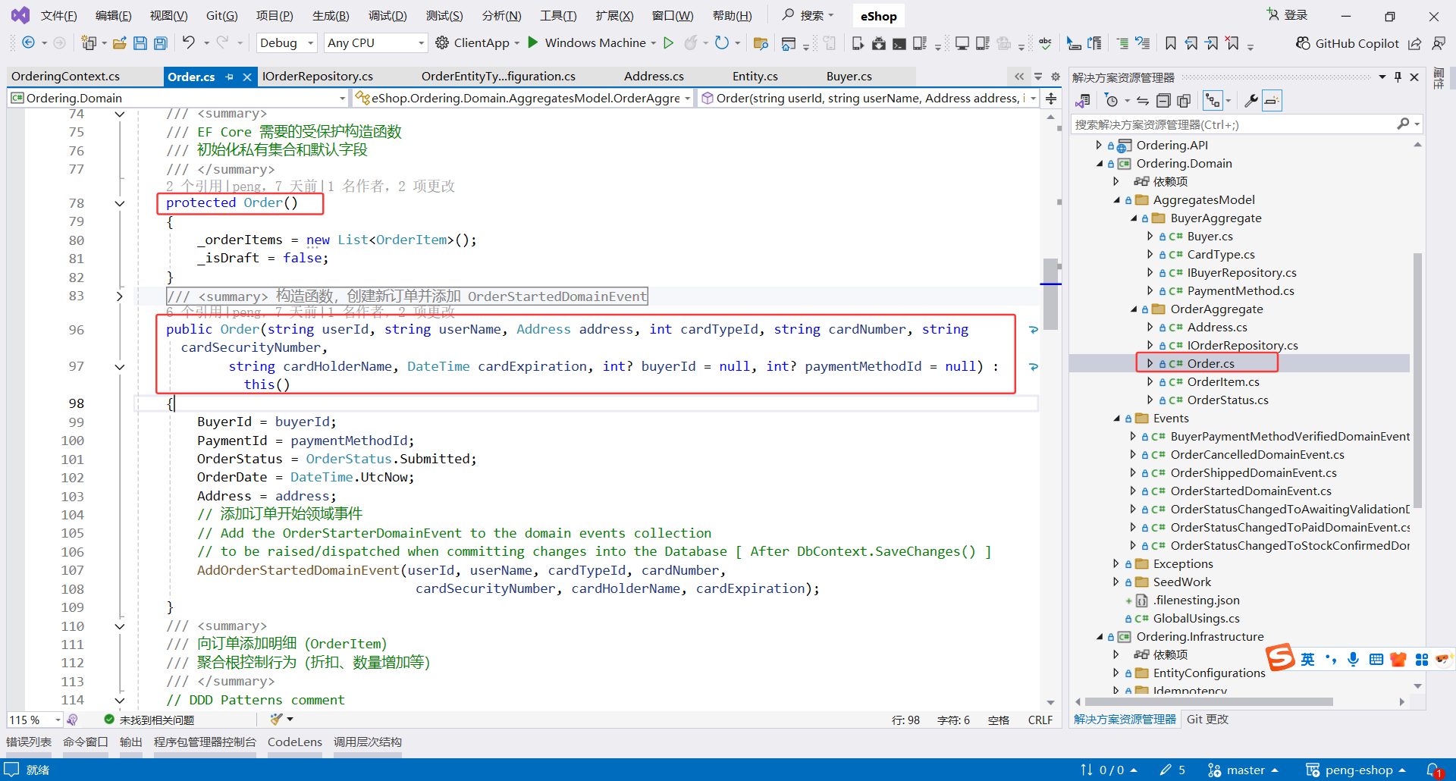1456x781 pixels.
Task: Switch to the Address.cs editor tab
Action: click(654, 77)
